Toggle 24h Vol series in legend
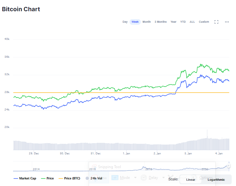Screen dimensions: 236x186 [x=94, y=178]
